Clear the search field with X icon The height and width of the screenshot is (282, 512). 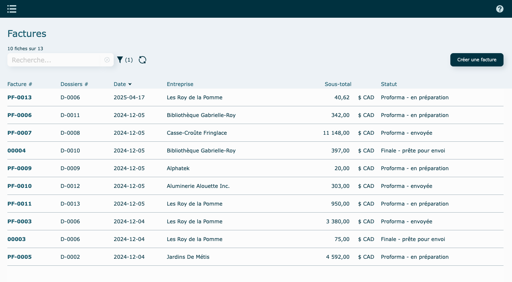coord(107,60)
